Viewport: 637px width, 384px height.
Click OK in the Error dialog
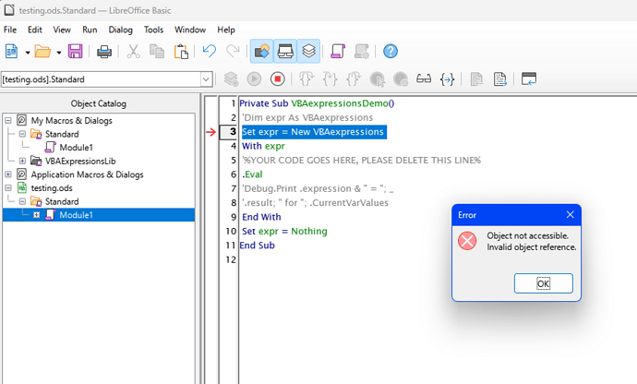coord(544,283)
